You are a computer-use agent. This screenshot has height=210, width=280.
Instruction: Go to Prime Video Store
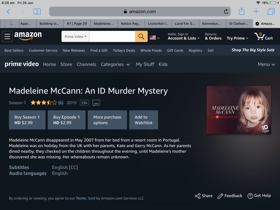(66, 64)
